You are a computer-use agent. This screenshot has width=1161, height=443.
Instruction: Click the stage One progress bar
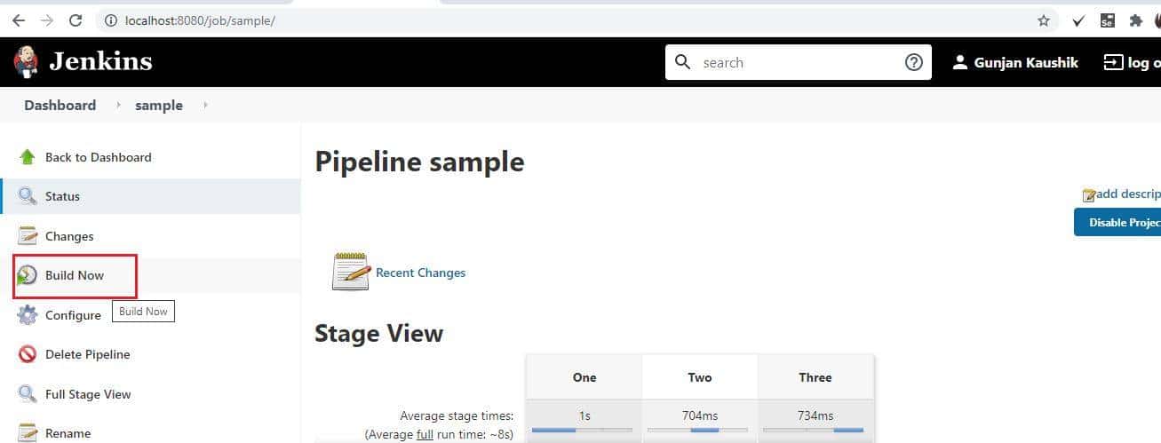[x=583, y=430]
